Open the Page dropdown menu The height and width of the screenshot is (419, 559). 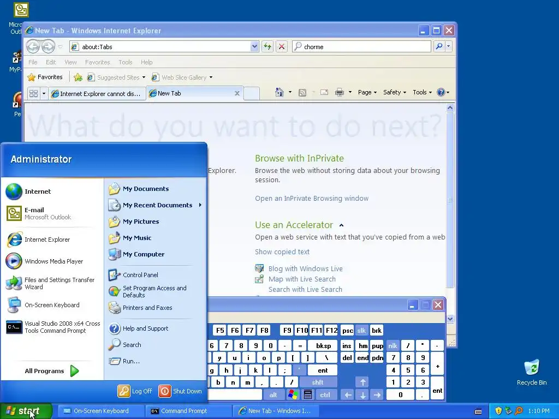[x=367, y=92]
